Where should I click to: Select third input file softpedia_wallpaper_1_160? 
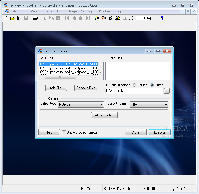click(69, 72)
